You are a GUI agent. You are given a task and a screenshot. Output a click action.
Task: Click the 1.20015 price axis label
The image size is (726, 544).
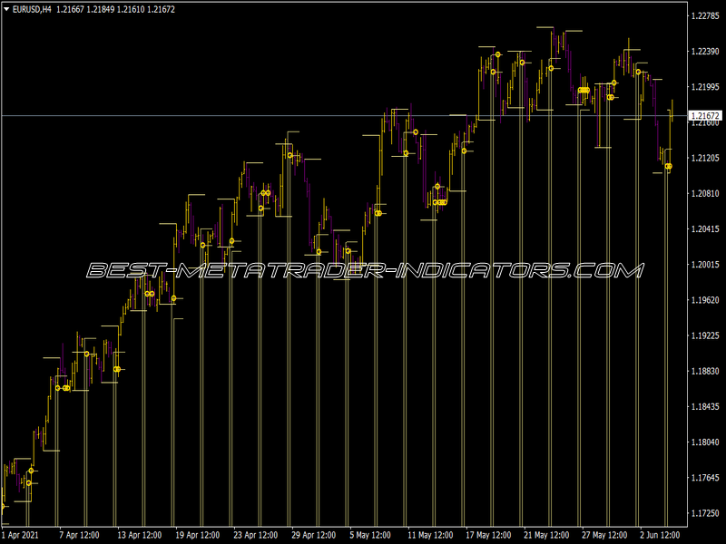coord(705,265)
